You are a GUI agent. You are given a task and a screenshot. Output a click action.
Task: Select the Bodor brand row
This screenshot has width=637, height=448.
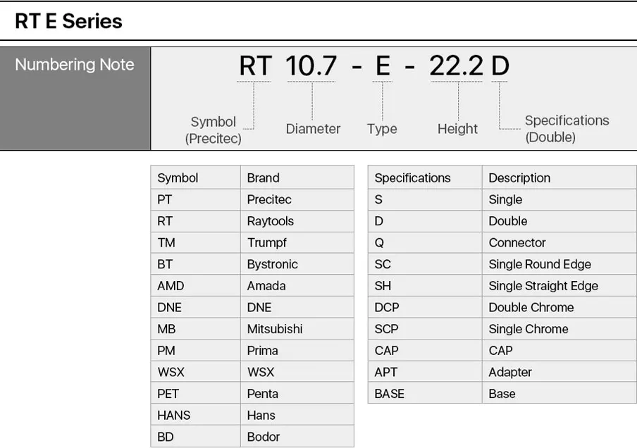coord(252,437)
